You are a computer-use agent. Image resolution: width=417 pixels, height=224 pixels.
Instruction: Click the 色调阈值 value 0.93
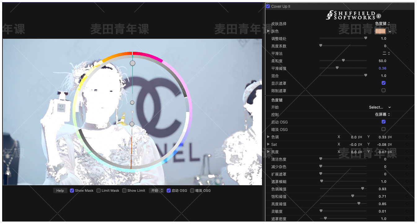[382, 189]
